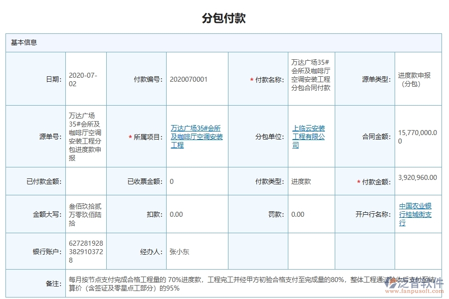This screenshot has height=299, width=449.
Task: Click the 金额大写 Chinese amount text
Action: 86,214
